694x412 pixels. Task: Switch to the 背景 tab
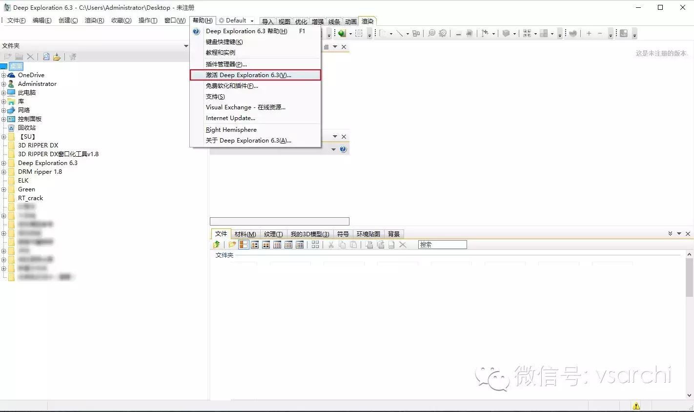tap(394, 234)
